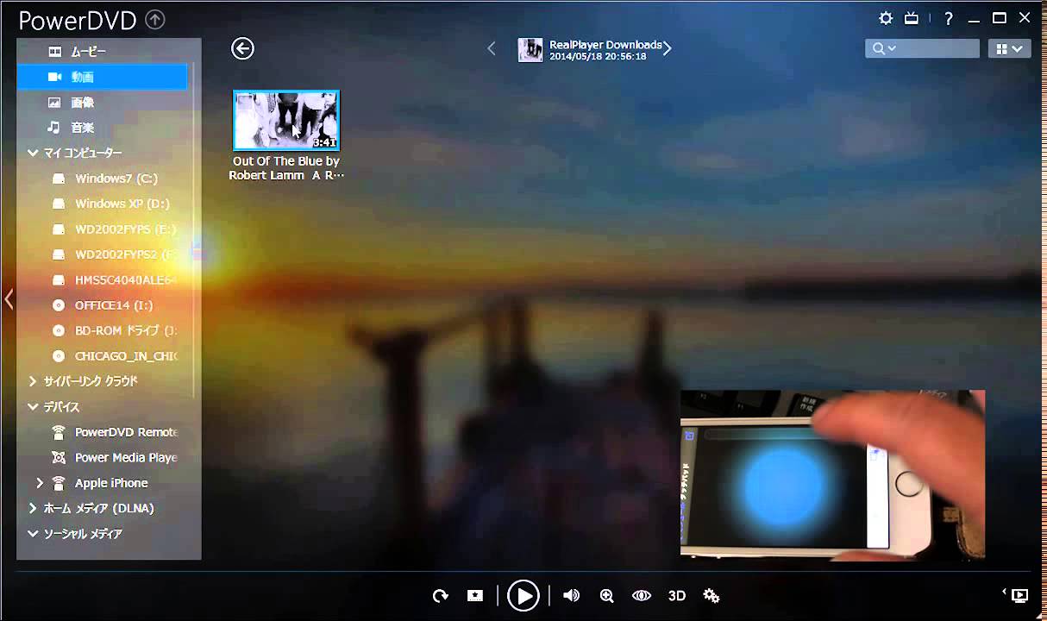Select Power Media Player device

(125, 457)
